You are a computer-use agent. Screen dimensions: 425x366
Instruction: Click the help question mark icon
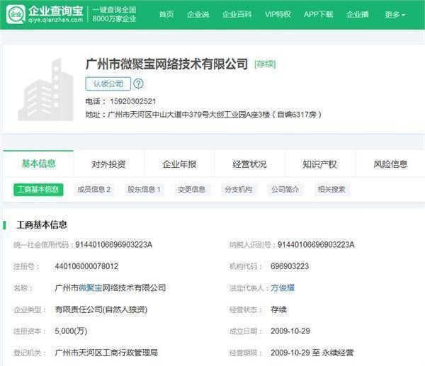point(139,84)
